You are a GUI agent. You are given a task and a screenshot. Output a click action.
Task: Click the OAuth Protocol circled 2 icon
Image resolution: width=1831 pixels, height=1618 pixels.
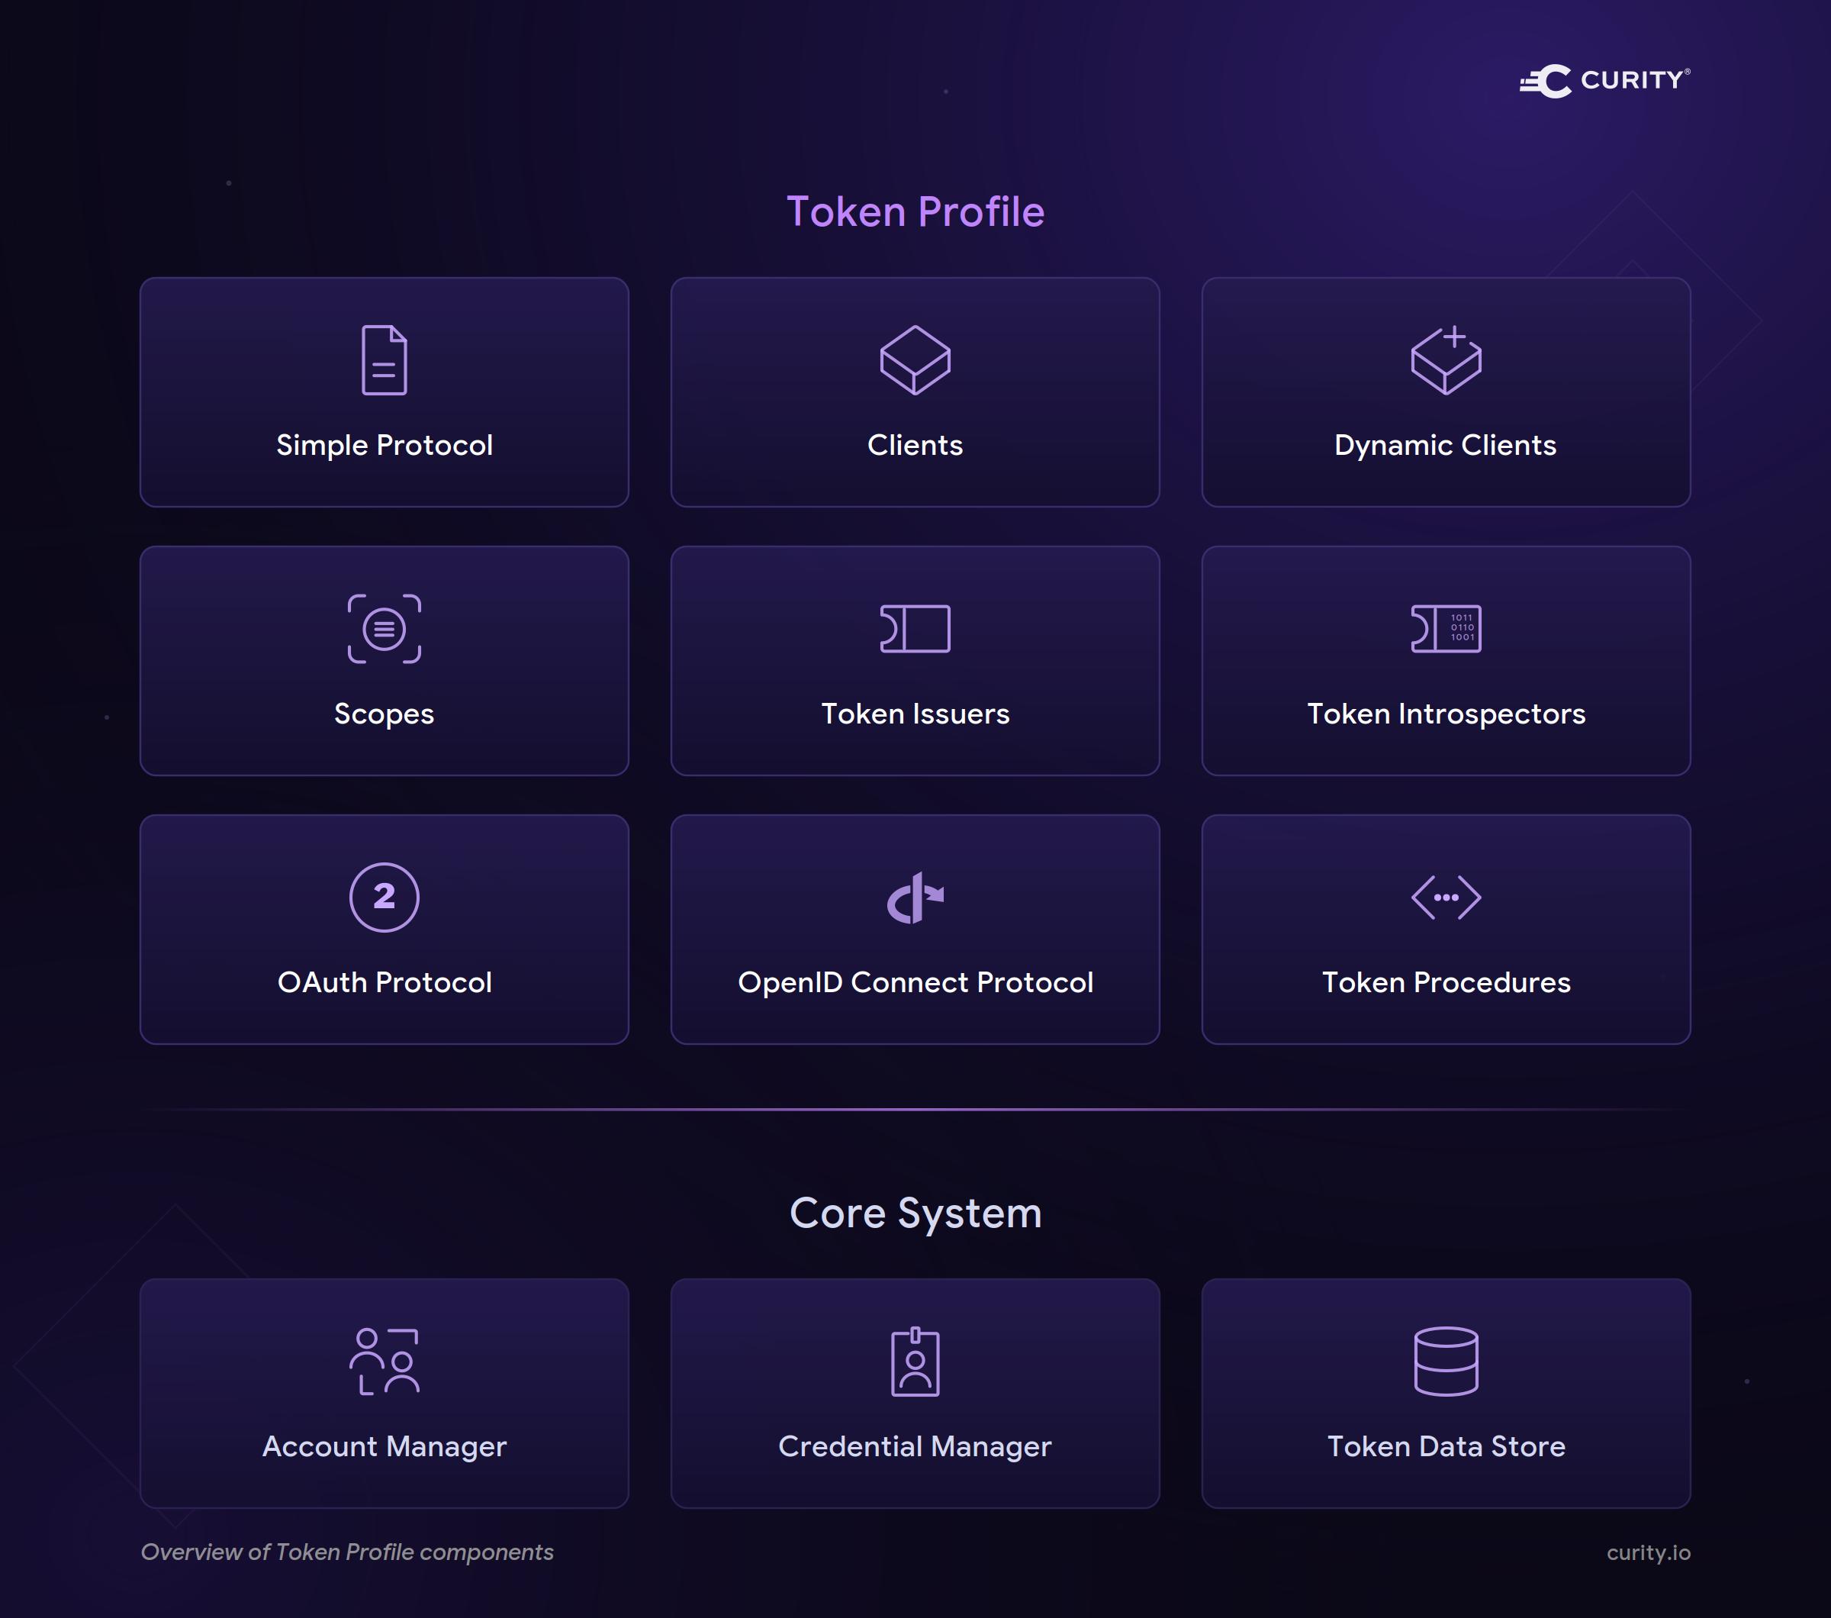tap(385, 897)
